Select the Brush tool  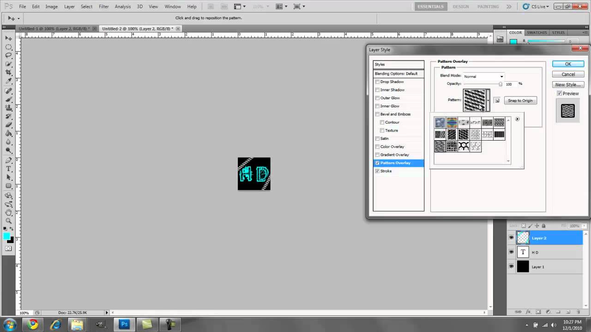pos(9,99)
